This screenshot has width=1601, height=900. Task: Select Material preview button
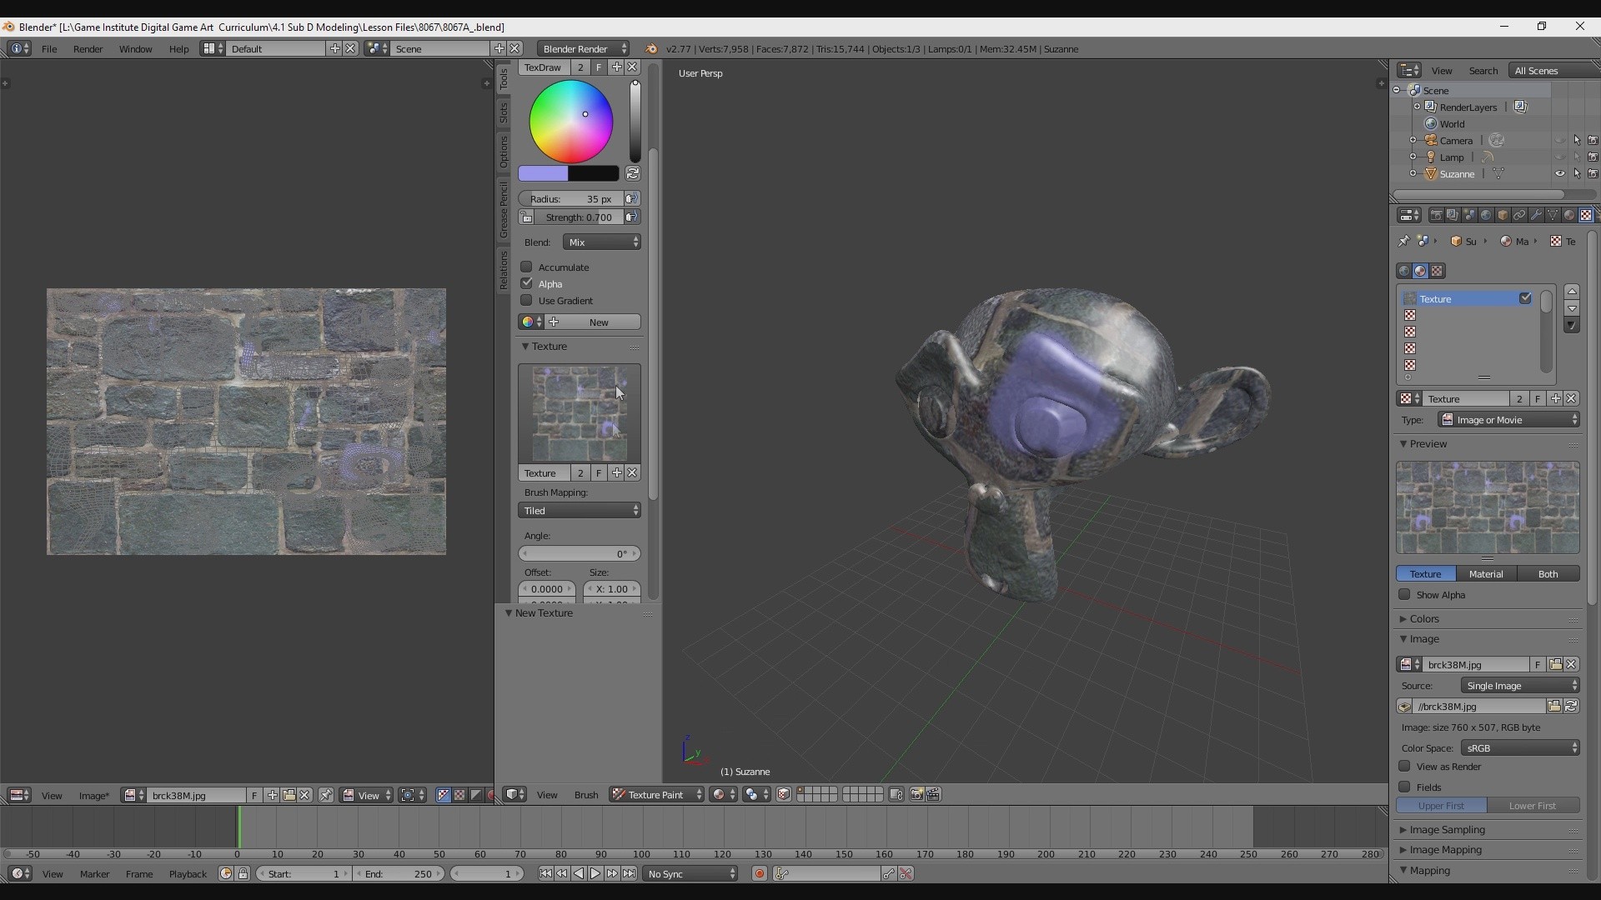click(1486, 574)
